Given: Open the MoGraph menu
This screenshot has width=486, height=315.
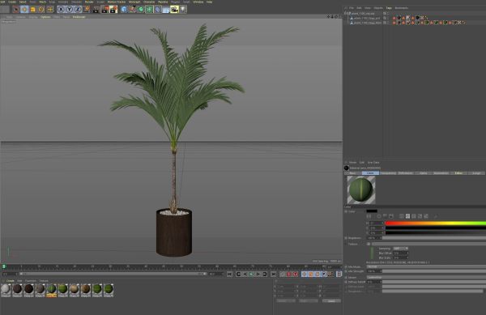Looking at the screenshot, I should (x=134, y=2).
